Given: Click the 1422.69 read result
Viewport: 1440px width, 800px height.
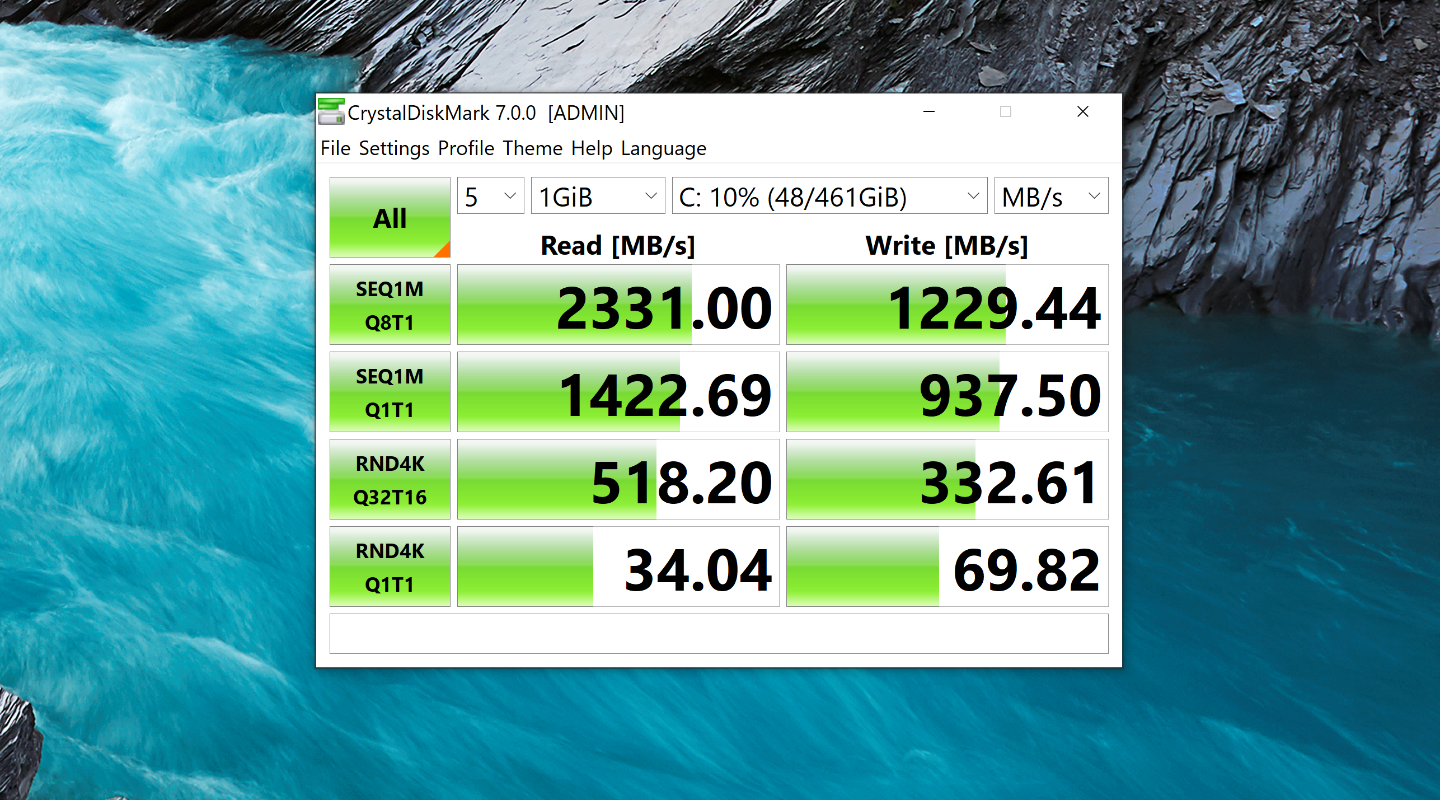Looking at the screenshot, I should [x=618, y=392].
